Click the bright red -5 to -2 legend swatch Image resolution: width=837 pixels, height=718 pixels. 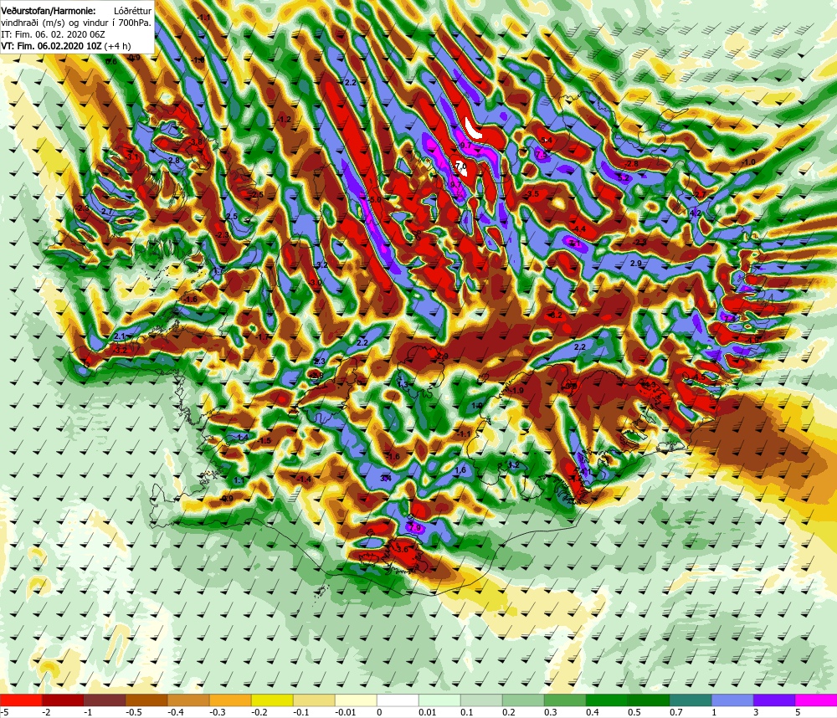[21, 700]
